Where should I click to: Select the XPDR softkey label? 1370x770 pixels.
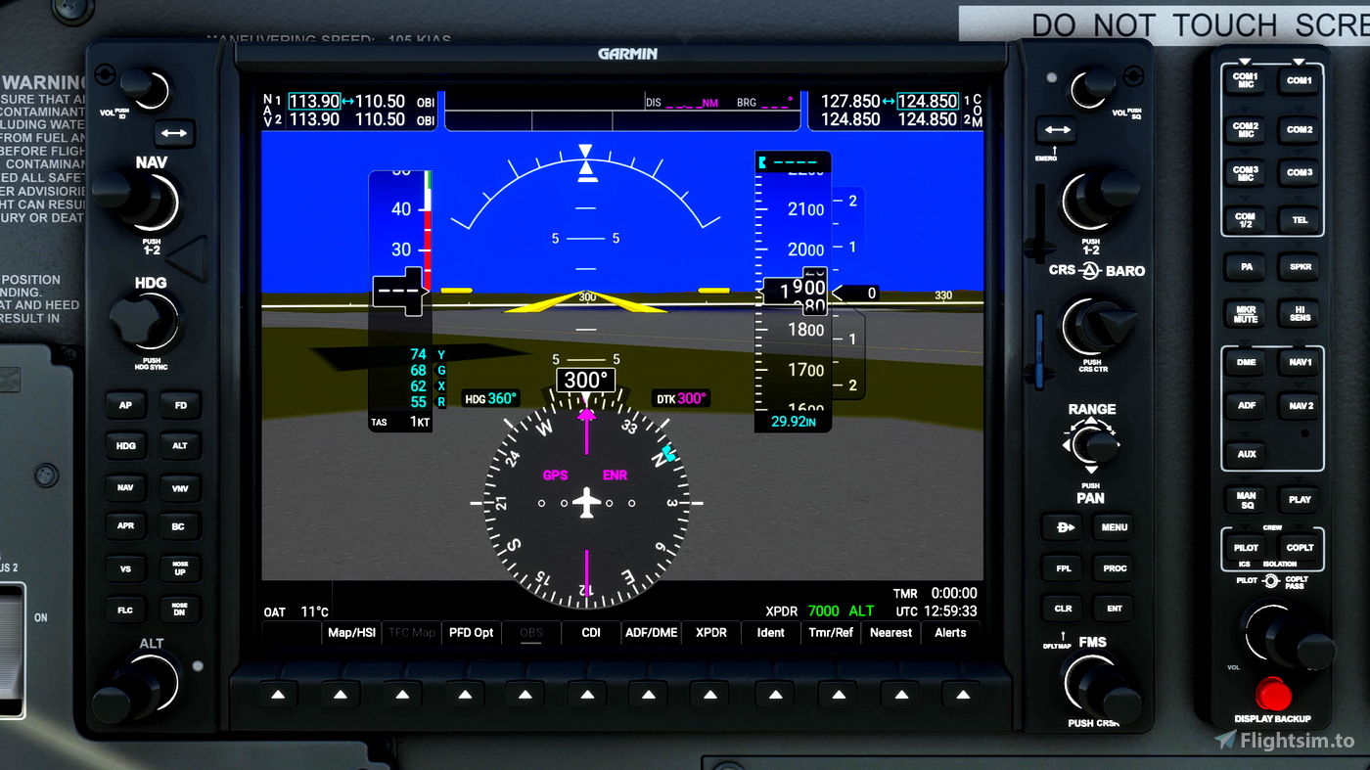tap(711, 633)
